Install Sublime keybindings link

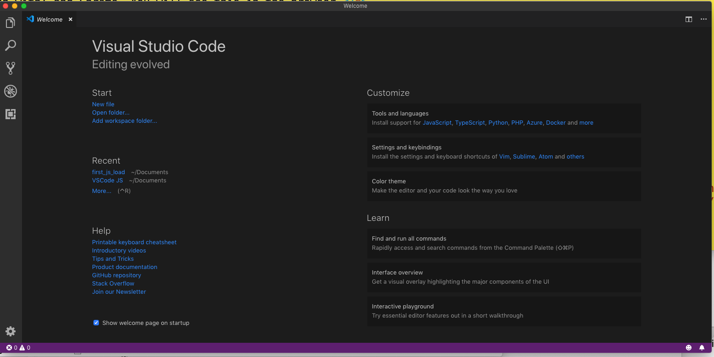[524, 156]
